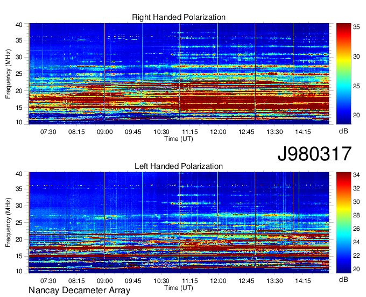Click the 11:15 time tick, Left Handed plot
366x297 pixels.
tap(189, 281)
